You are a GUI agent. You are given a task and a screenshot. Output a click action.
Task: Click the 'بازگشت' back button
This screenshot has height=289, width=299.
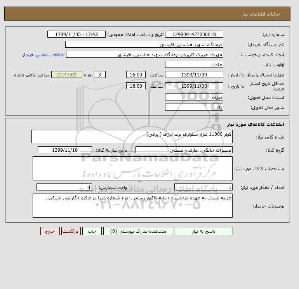click(x=71, y=231)
